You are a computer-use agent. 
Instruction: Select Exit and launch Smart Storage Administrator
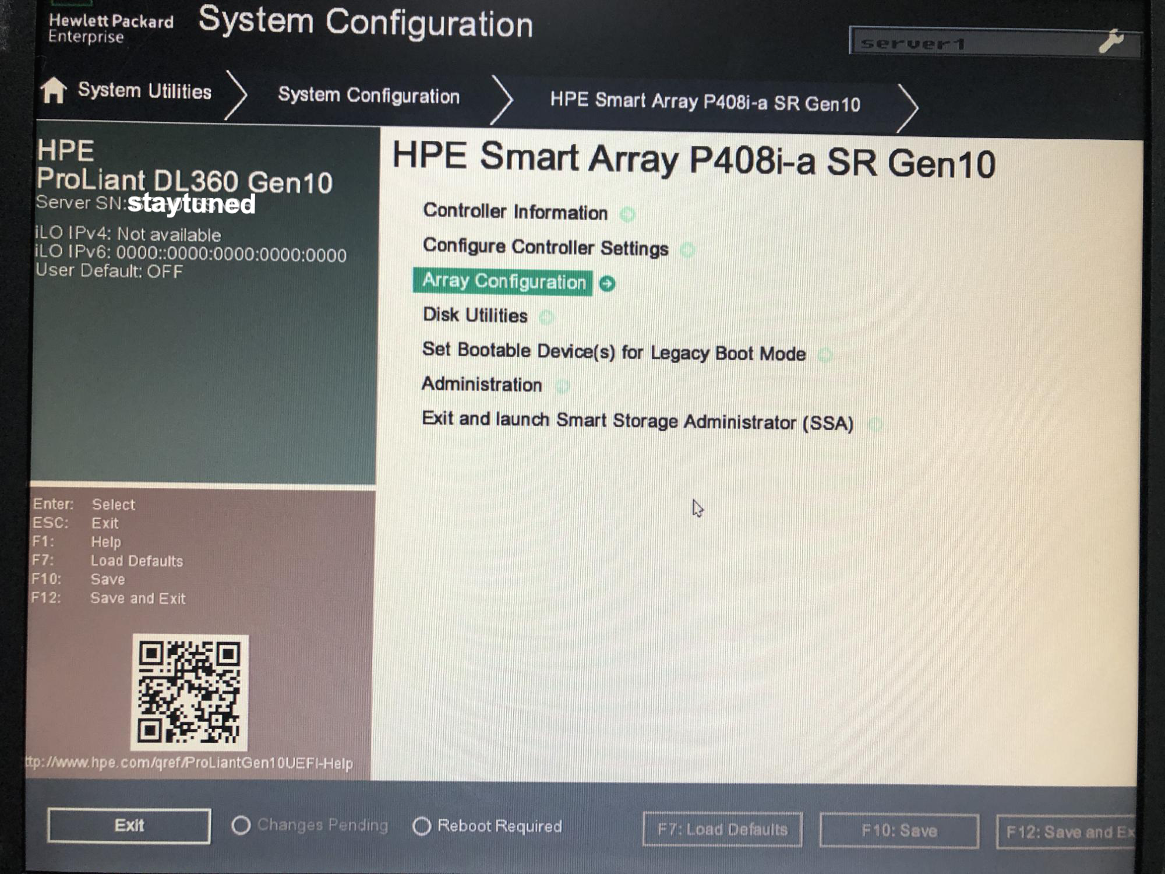637,421
